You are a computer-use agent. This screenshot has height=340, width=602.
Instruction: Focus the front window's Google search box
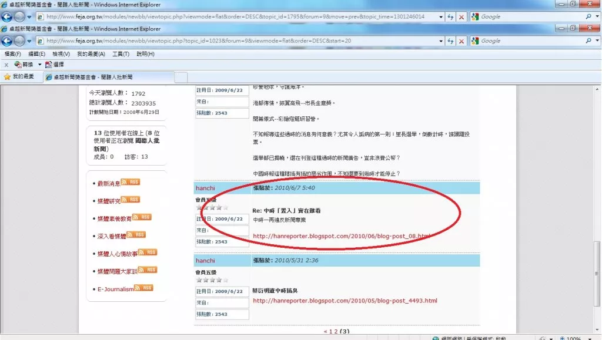[532, 41]
